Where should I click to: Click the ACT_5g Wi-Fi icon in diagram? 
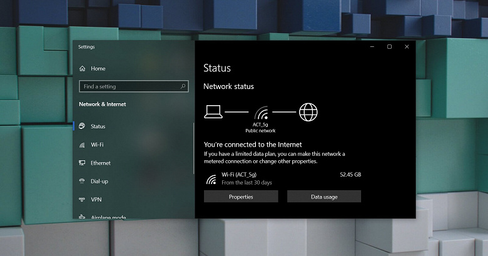pos(261,113)
